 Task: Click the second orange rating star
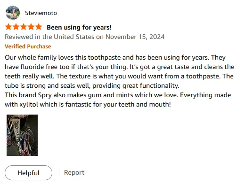point(16,27)
